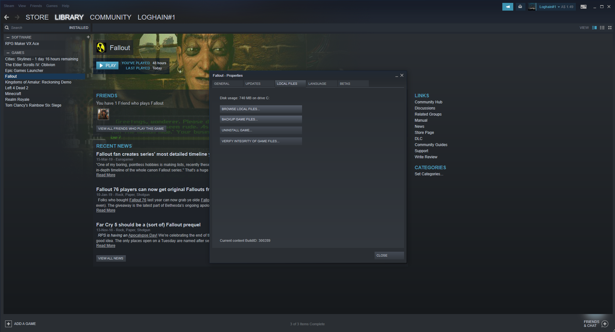The image size is (615, 332).
Task: Select Cities: Skylines in the game list
Action: tap(42, 59)
